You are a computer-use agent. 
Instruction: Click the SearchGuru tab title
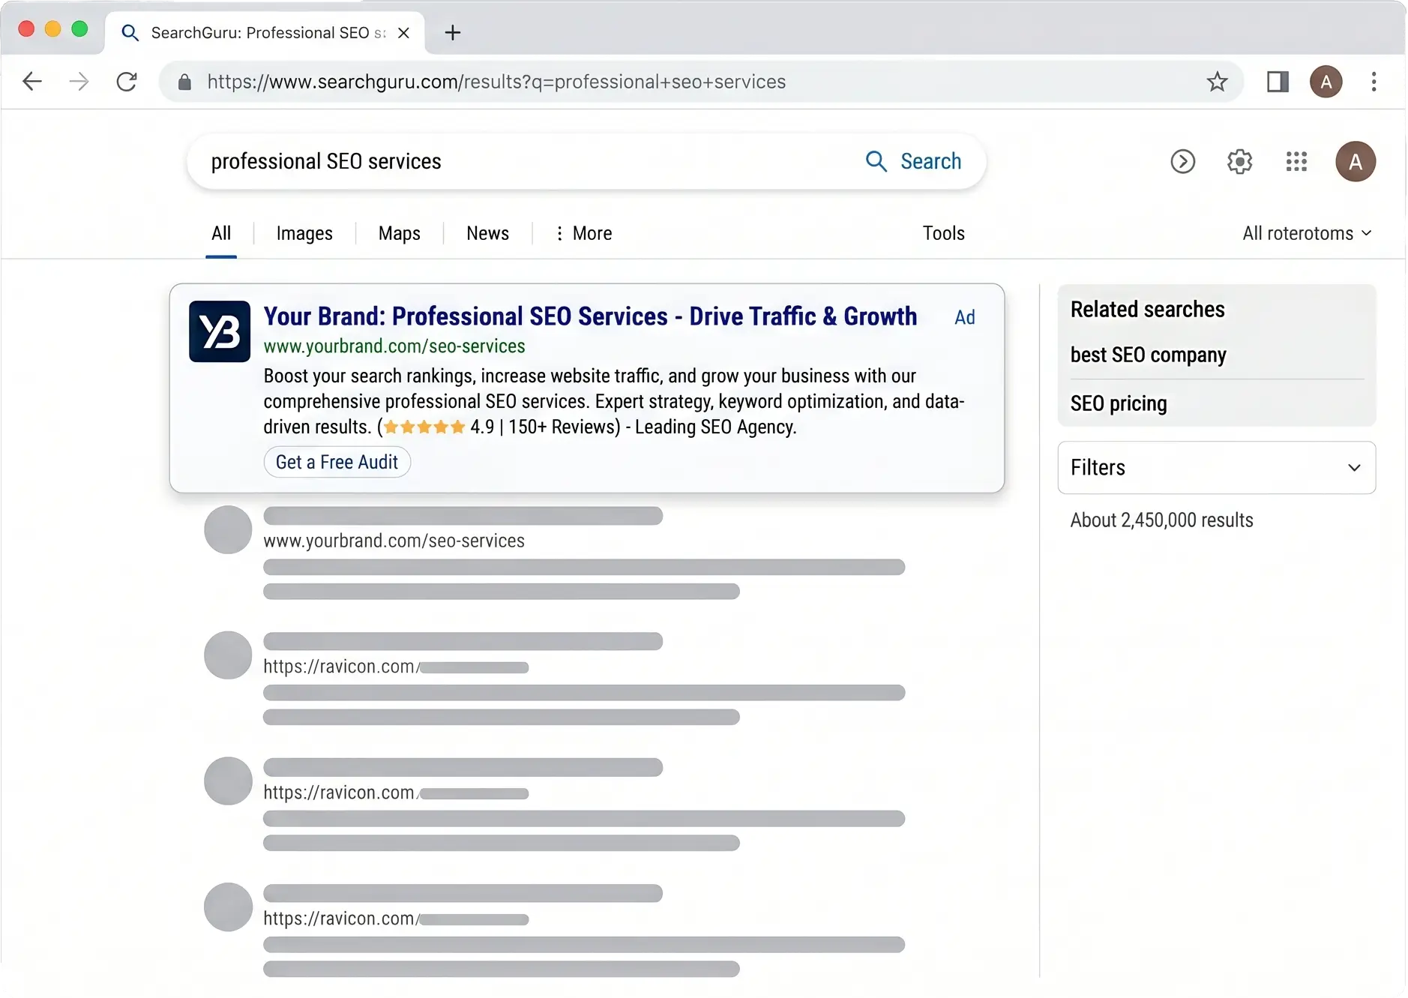(x=268, y=33)
